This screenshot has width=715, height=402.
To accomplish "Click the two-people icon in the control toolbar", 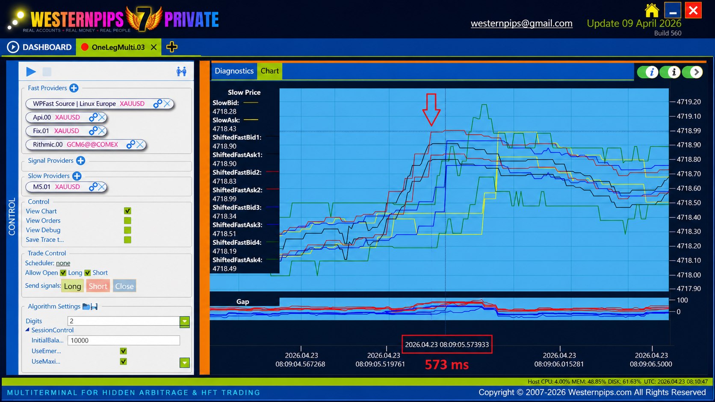I will click(181, 71).
